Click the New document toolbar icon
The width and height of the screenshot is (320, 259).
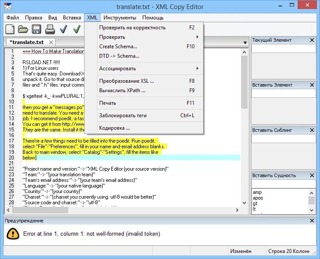pos(10,29)
